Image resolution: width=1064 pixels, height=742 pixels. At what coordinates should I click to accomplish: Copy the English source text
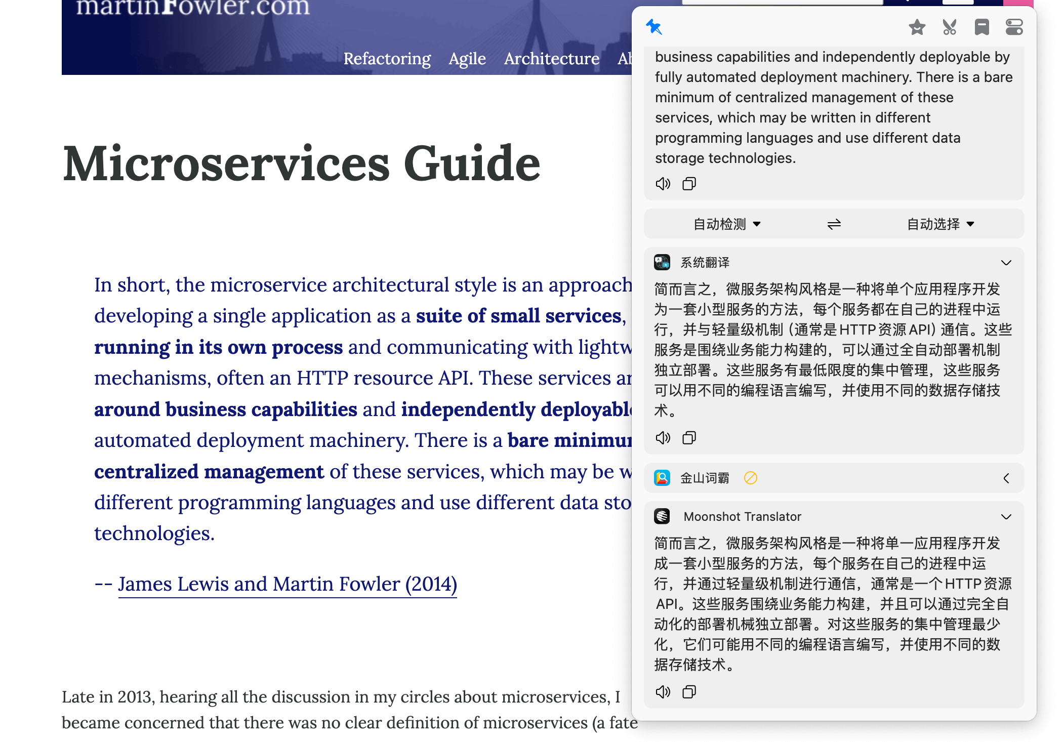(x=689, y=184)
